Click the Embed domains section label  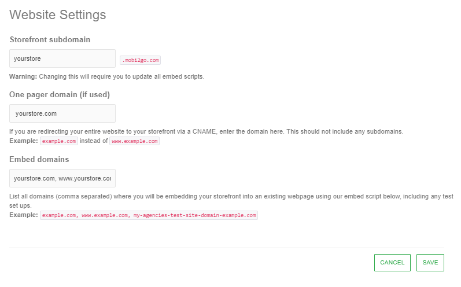[x=39, y=159]
